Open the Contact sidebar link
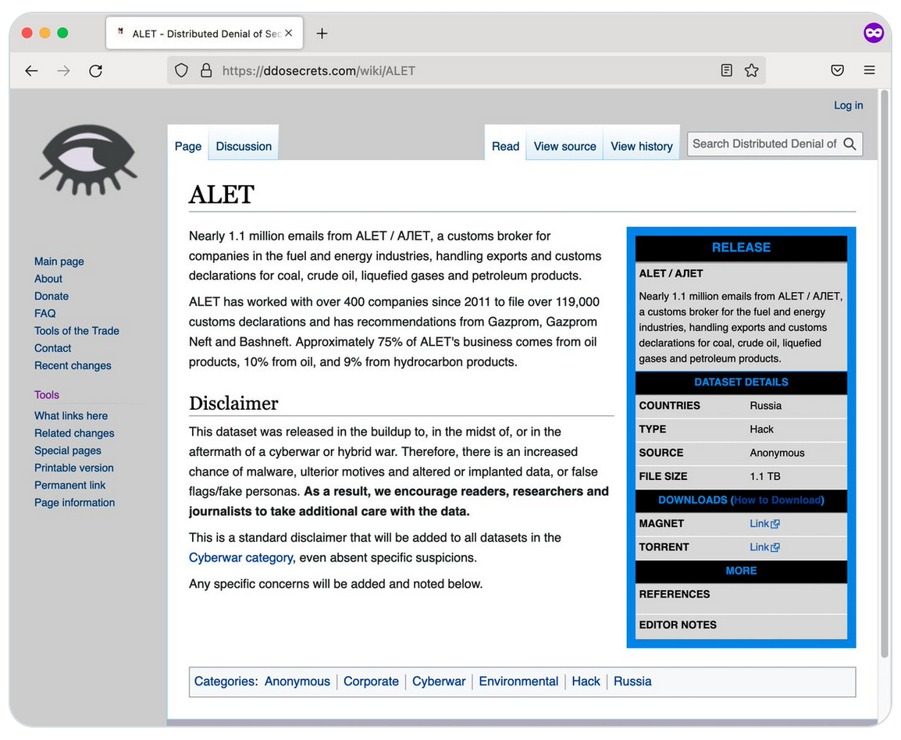 [x=52, y=347]
